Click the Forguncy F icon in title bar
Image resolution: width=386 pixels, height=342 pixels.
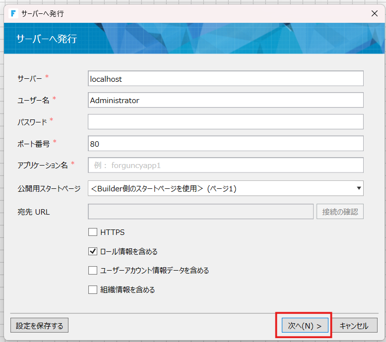13,13
